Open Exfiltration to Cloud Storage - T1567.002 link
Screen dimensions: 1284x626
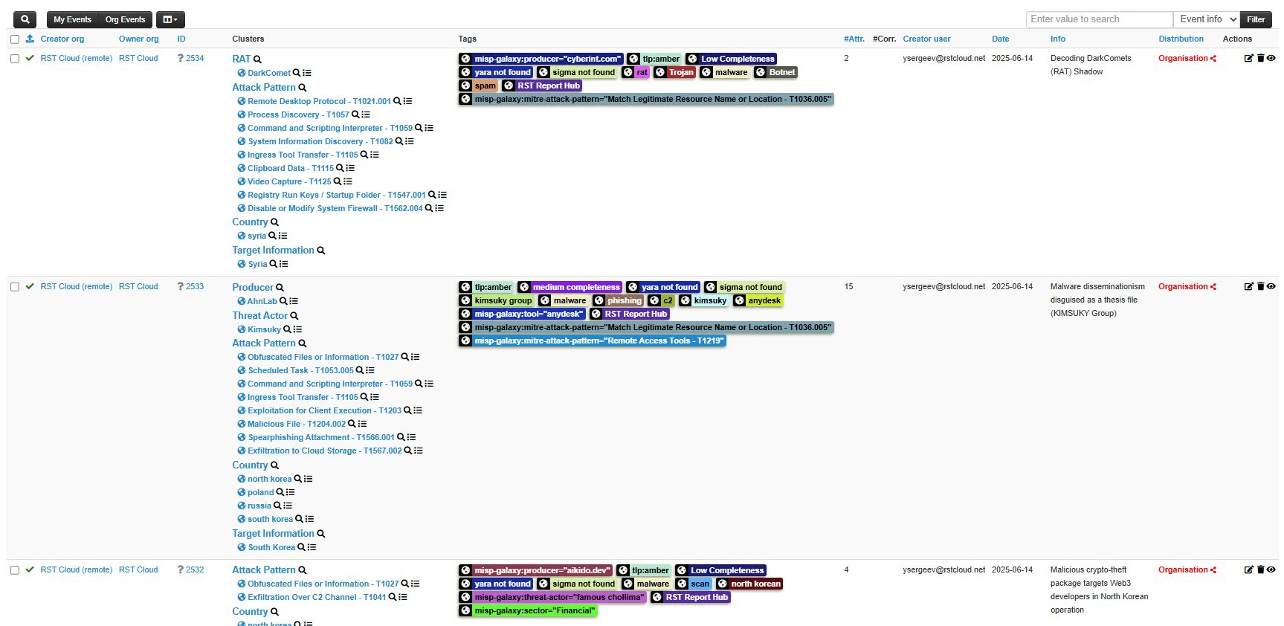[x=324, y=451]
